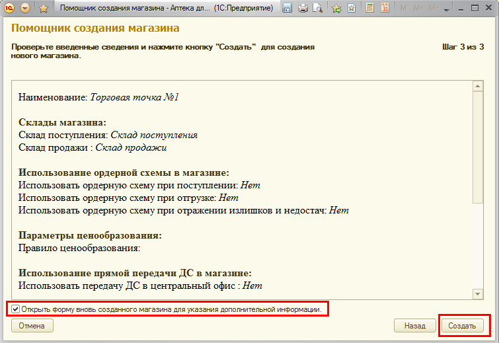Open the orange main menu dropdown

click(x=26, y=9)
